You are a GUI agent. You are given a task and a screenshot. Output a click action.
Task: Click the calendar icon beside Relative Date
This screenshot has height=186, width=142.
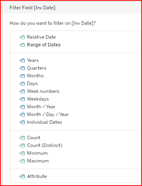click(x=22, y=37)
